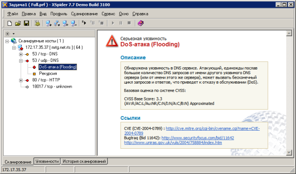Click the add host icon

coord(49,23)
